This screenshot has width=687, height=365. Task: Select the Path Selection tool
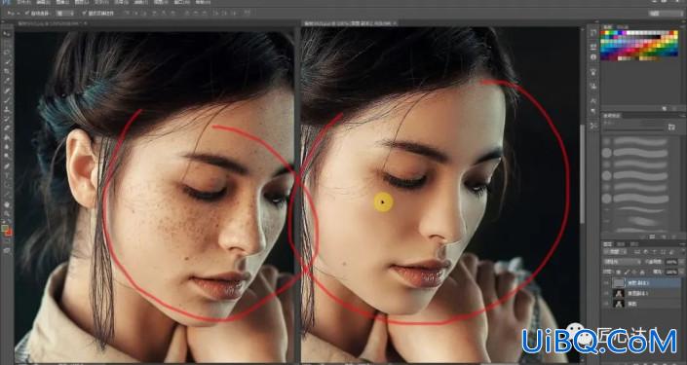point(8,185)
